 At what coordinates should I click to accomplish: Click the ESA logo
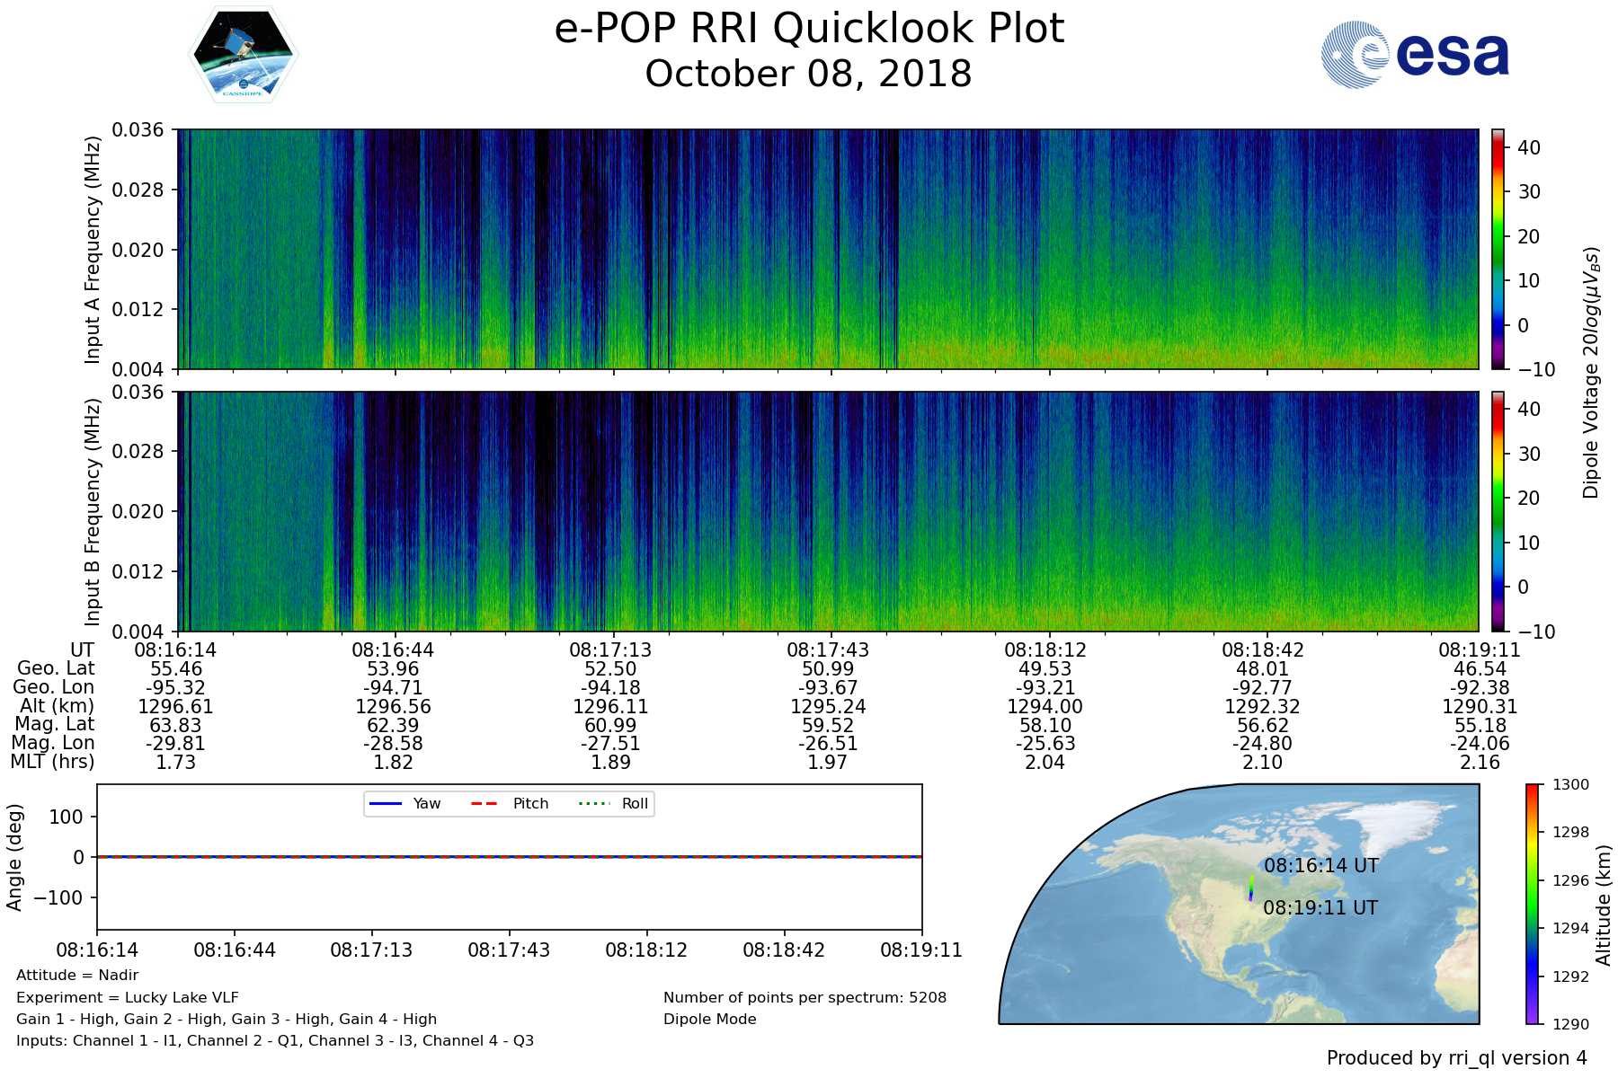coord(1415,55)
